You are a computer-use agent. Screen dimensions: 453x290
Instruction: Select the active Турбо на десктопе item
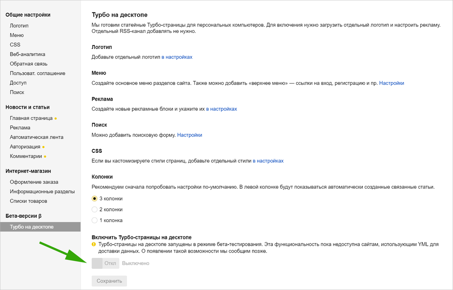click(x=32, y=227)
